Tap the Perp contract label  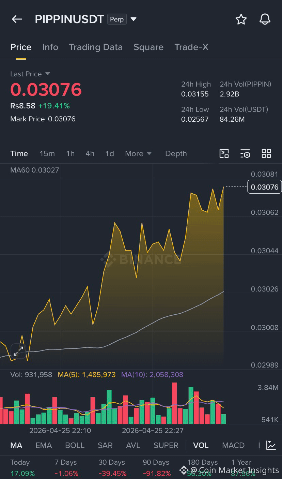[x=117, y=19]
